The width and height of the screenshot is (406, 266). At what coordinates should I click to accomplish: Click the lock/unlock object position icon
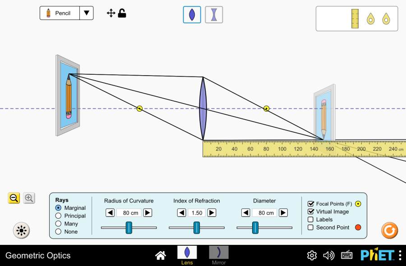coord(122,13)
